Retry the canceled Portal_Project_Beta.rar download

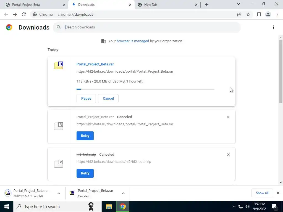pyautogui.click(x=85, y=136)
